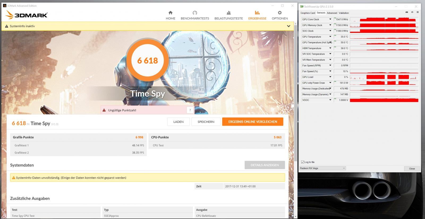Viewport: 425px width, 219px height.
Task: Click 3DMark title bar app icon
Action: point(5,6)
